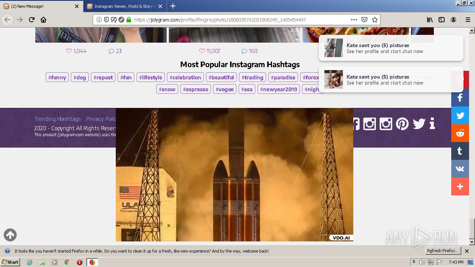Open Firefox account icon

(453, 20)
